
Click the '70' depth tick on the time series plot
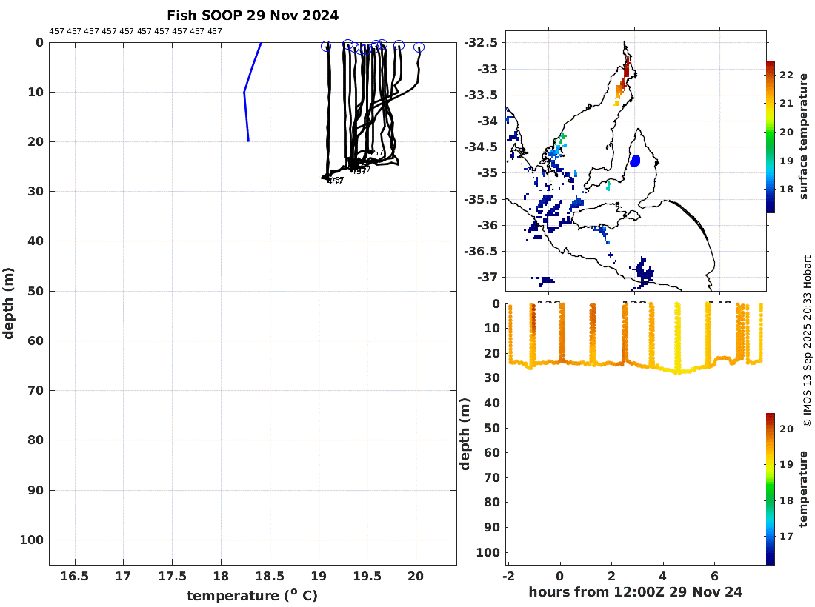click(492, 477)
